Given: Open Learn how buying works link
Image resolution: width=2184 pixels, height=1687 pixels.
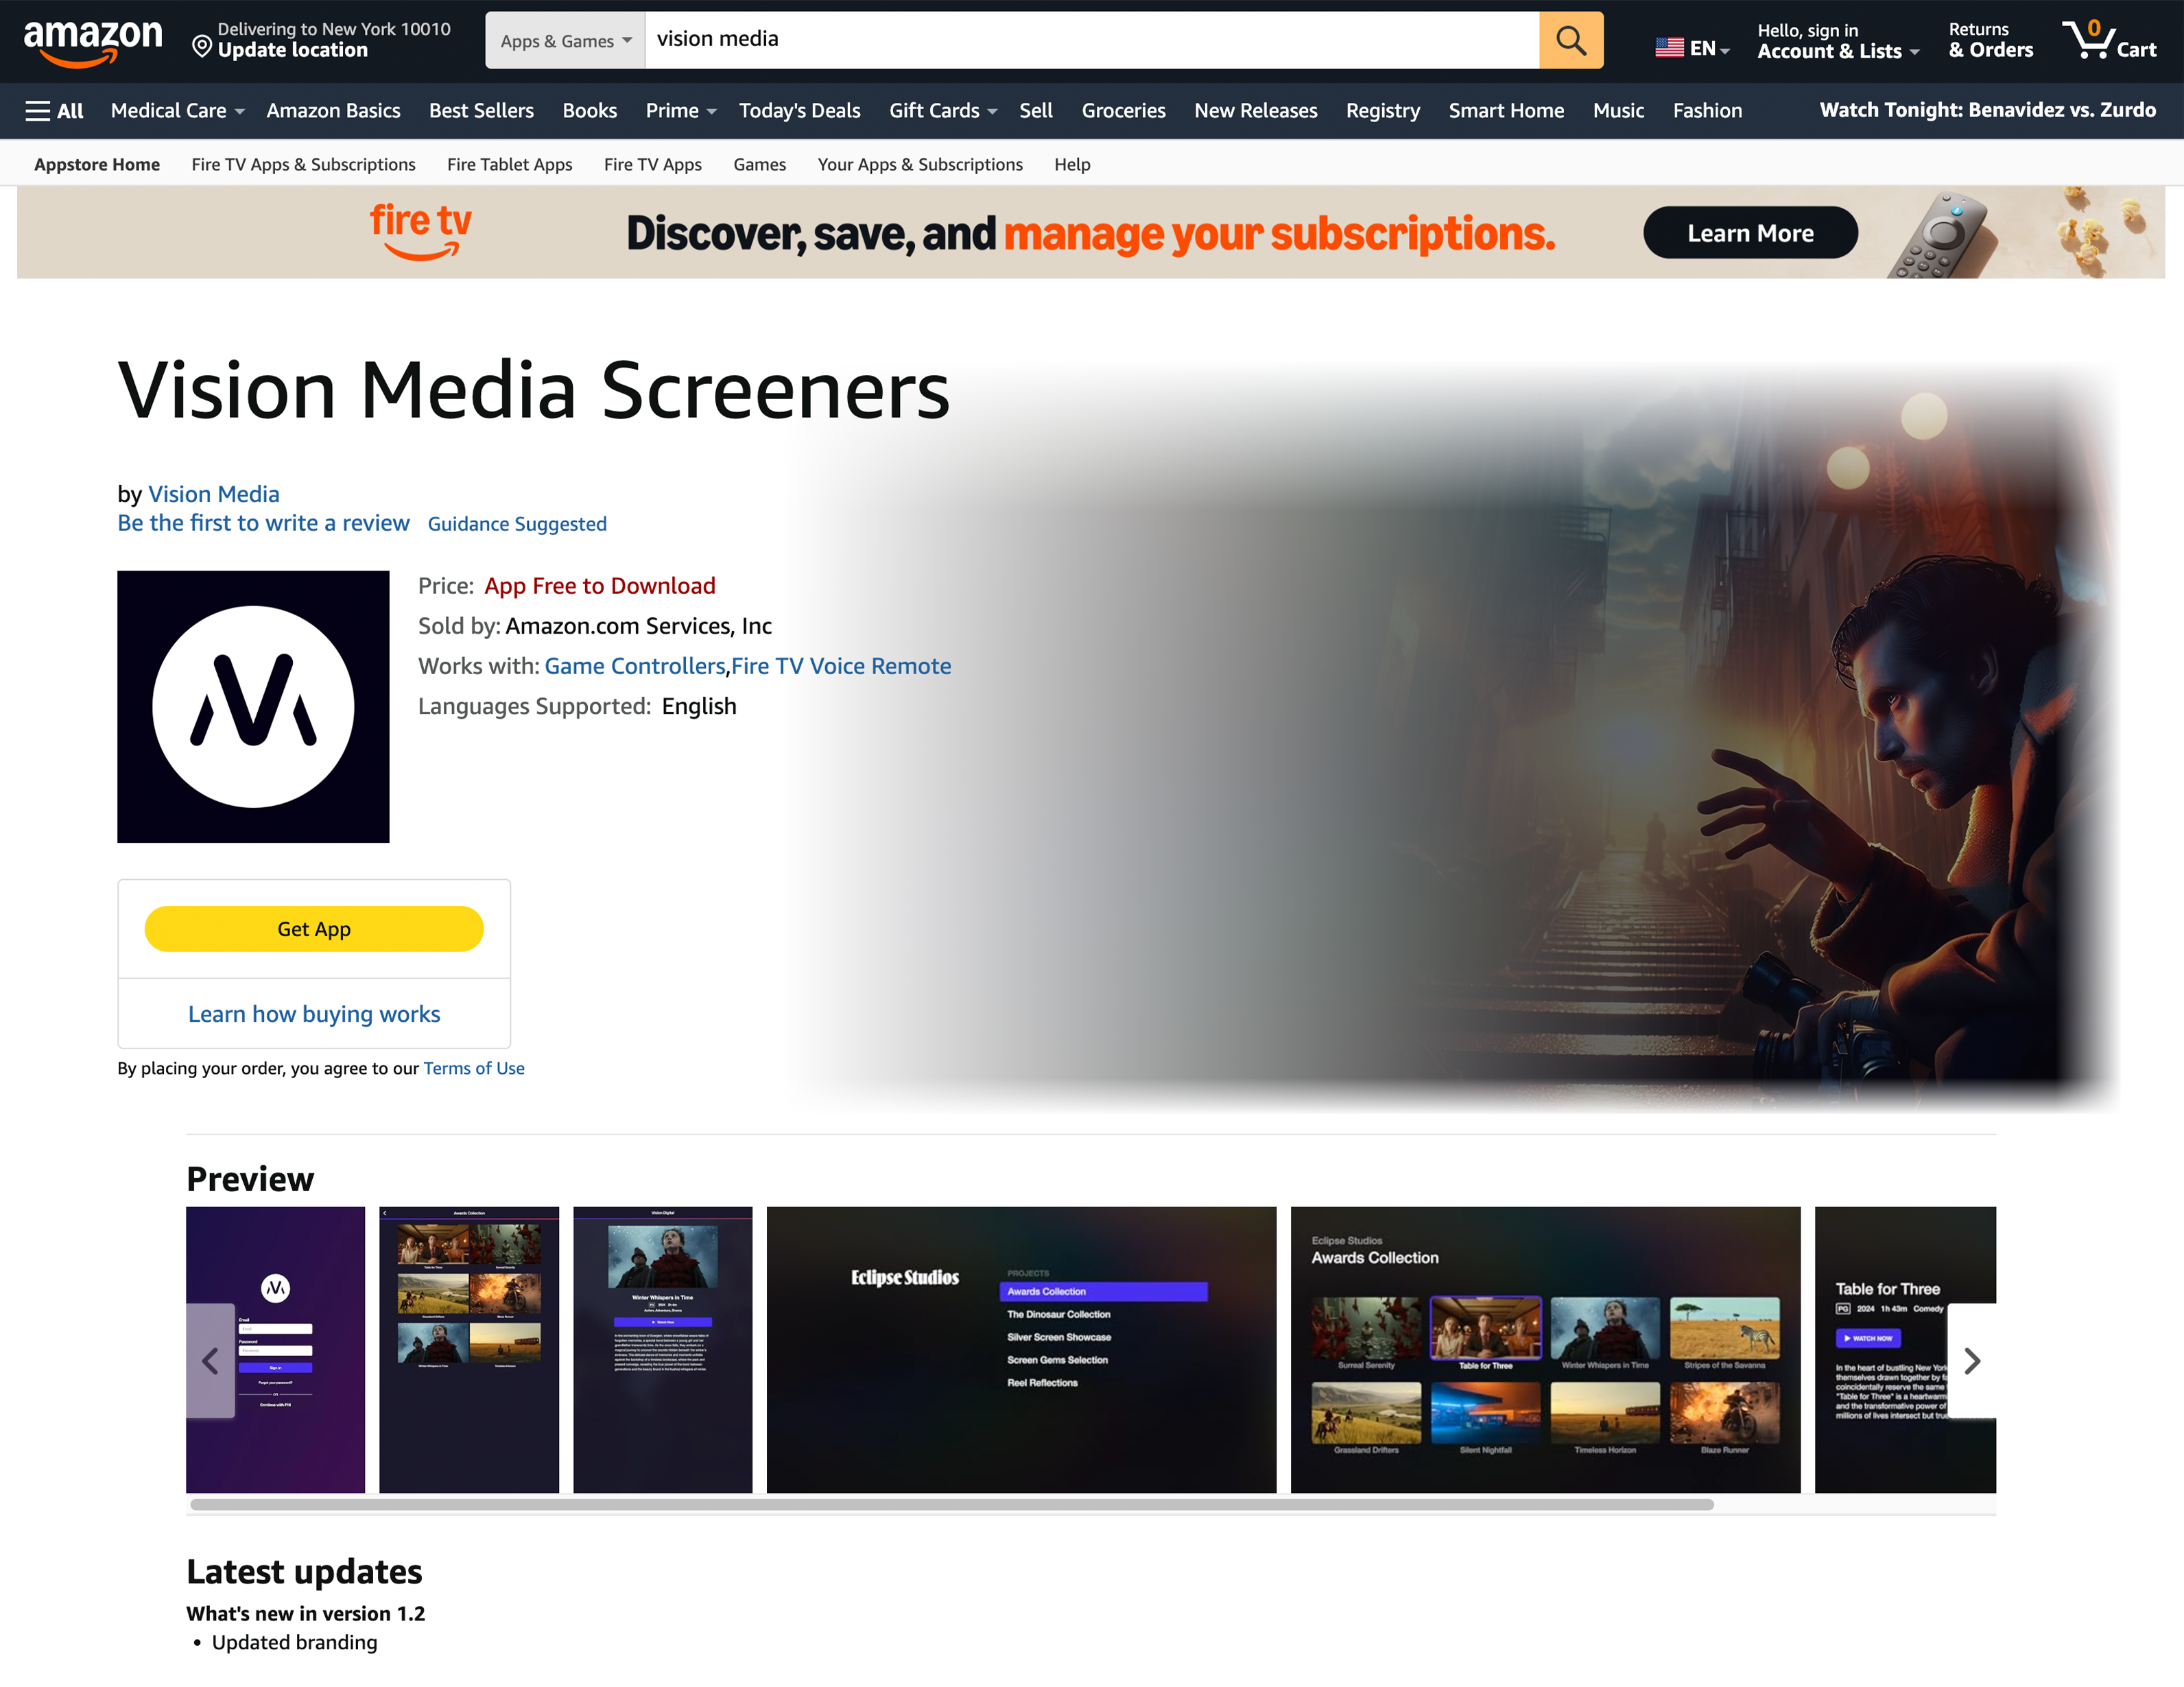Looking at the screenshot, I should 314,1013.
